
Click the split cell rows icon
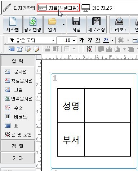pos(47,49)
